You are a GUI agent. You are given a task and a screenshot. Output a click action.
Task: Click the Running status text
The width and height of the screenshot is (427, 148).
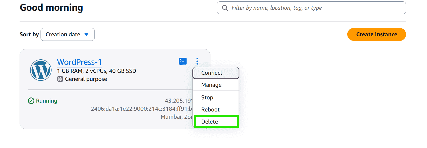tap(46, 101)
